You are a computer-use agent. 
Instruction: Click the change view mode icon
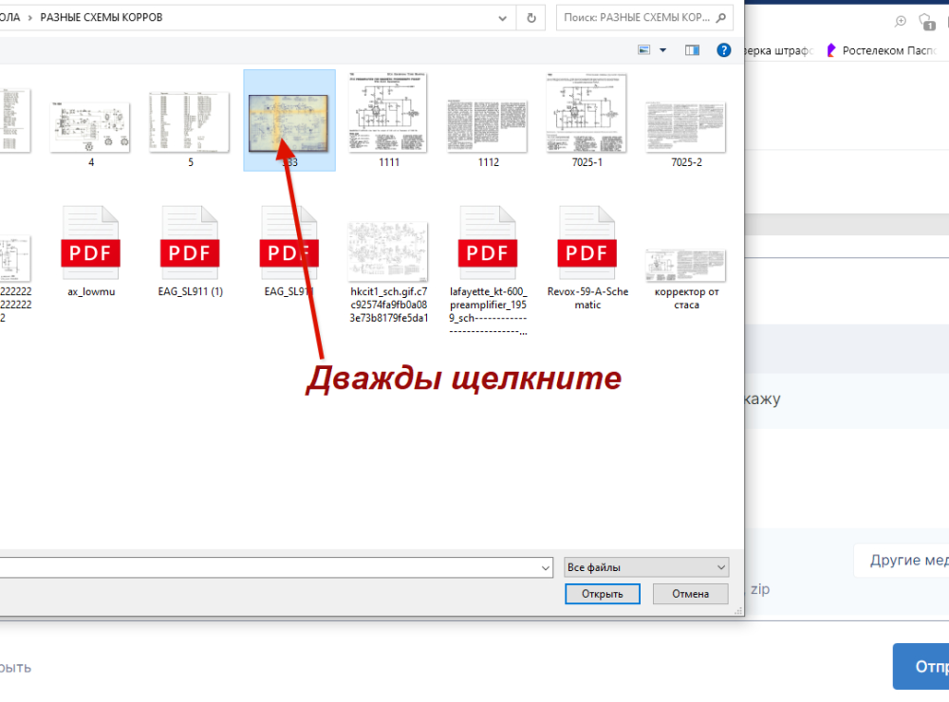(644, 50)
